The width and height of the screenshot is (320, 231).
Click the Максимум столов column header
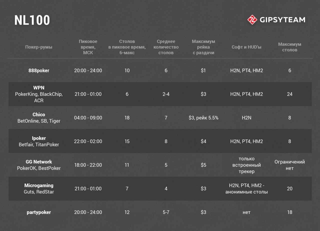[289, 47]
